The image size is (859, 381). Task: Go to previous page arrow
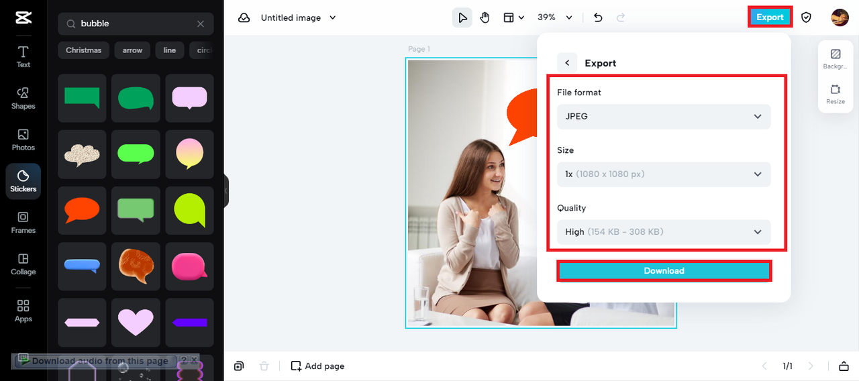tap(764, 366)
